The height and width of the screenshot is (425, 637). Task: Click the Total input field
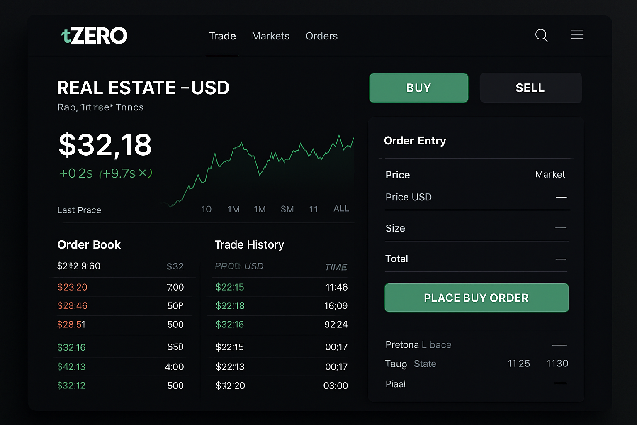point(477,259)
